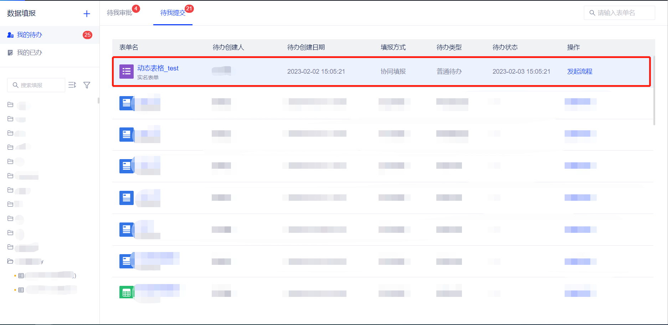This screenshot has height=325, width=668.
Task: Click the purple list icon for 动态表格_test
Action: tap(127, 72)
